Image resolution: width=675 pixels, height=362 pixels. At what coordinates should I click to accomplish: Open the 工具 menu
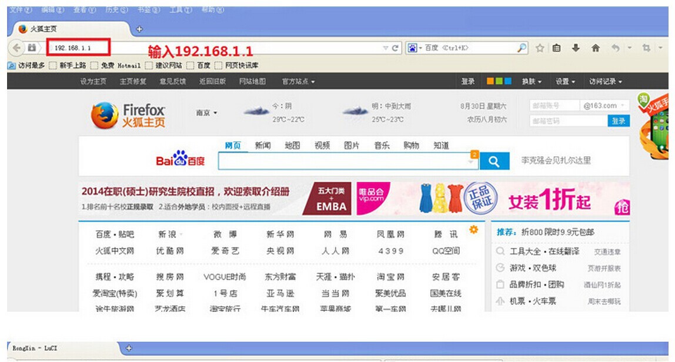181,9
